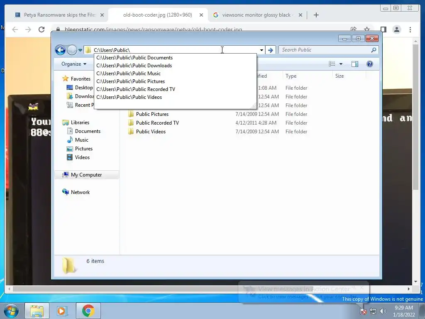Click Chrome vertical scrollbar thumb
425x319 pixels.
point(416,117)
